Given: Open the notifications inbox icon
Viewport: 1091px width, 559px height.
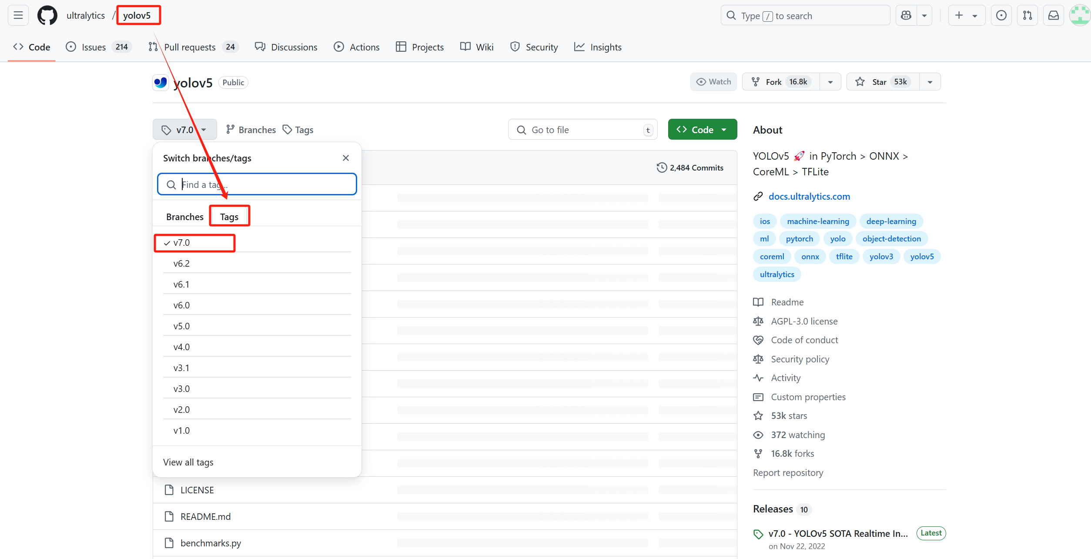Looking at the screenshot, I should (1053, 16).
